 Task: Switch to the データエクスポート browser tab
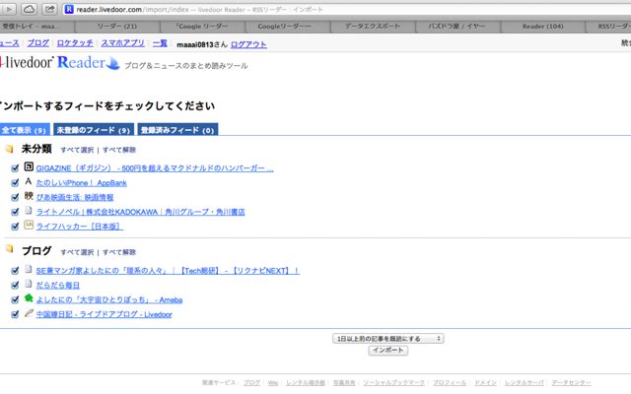[373, 27]
